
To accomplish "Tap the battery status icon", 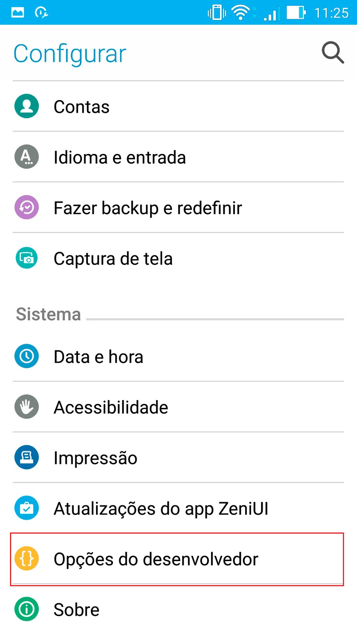I will (x=296, y=12).
